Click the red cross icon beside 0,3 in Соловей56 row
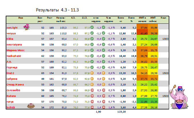194x118 pixels. [x=104, y=90]
